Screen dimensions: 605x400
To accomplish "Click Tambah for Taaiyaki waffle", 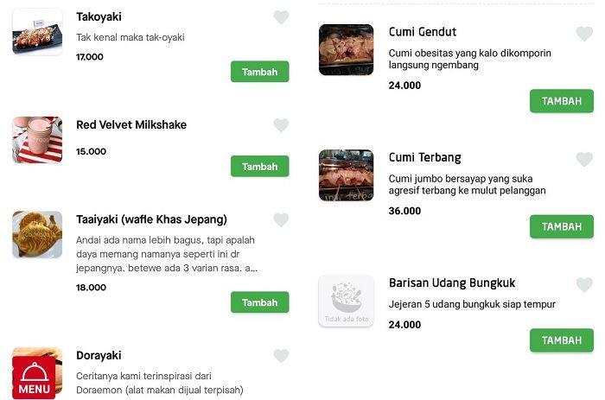I will pos(259,302).
